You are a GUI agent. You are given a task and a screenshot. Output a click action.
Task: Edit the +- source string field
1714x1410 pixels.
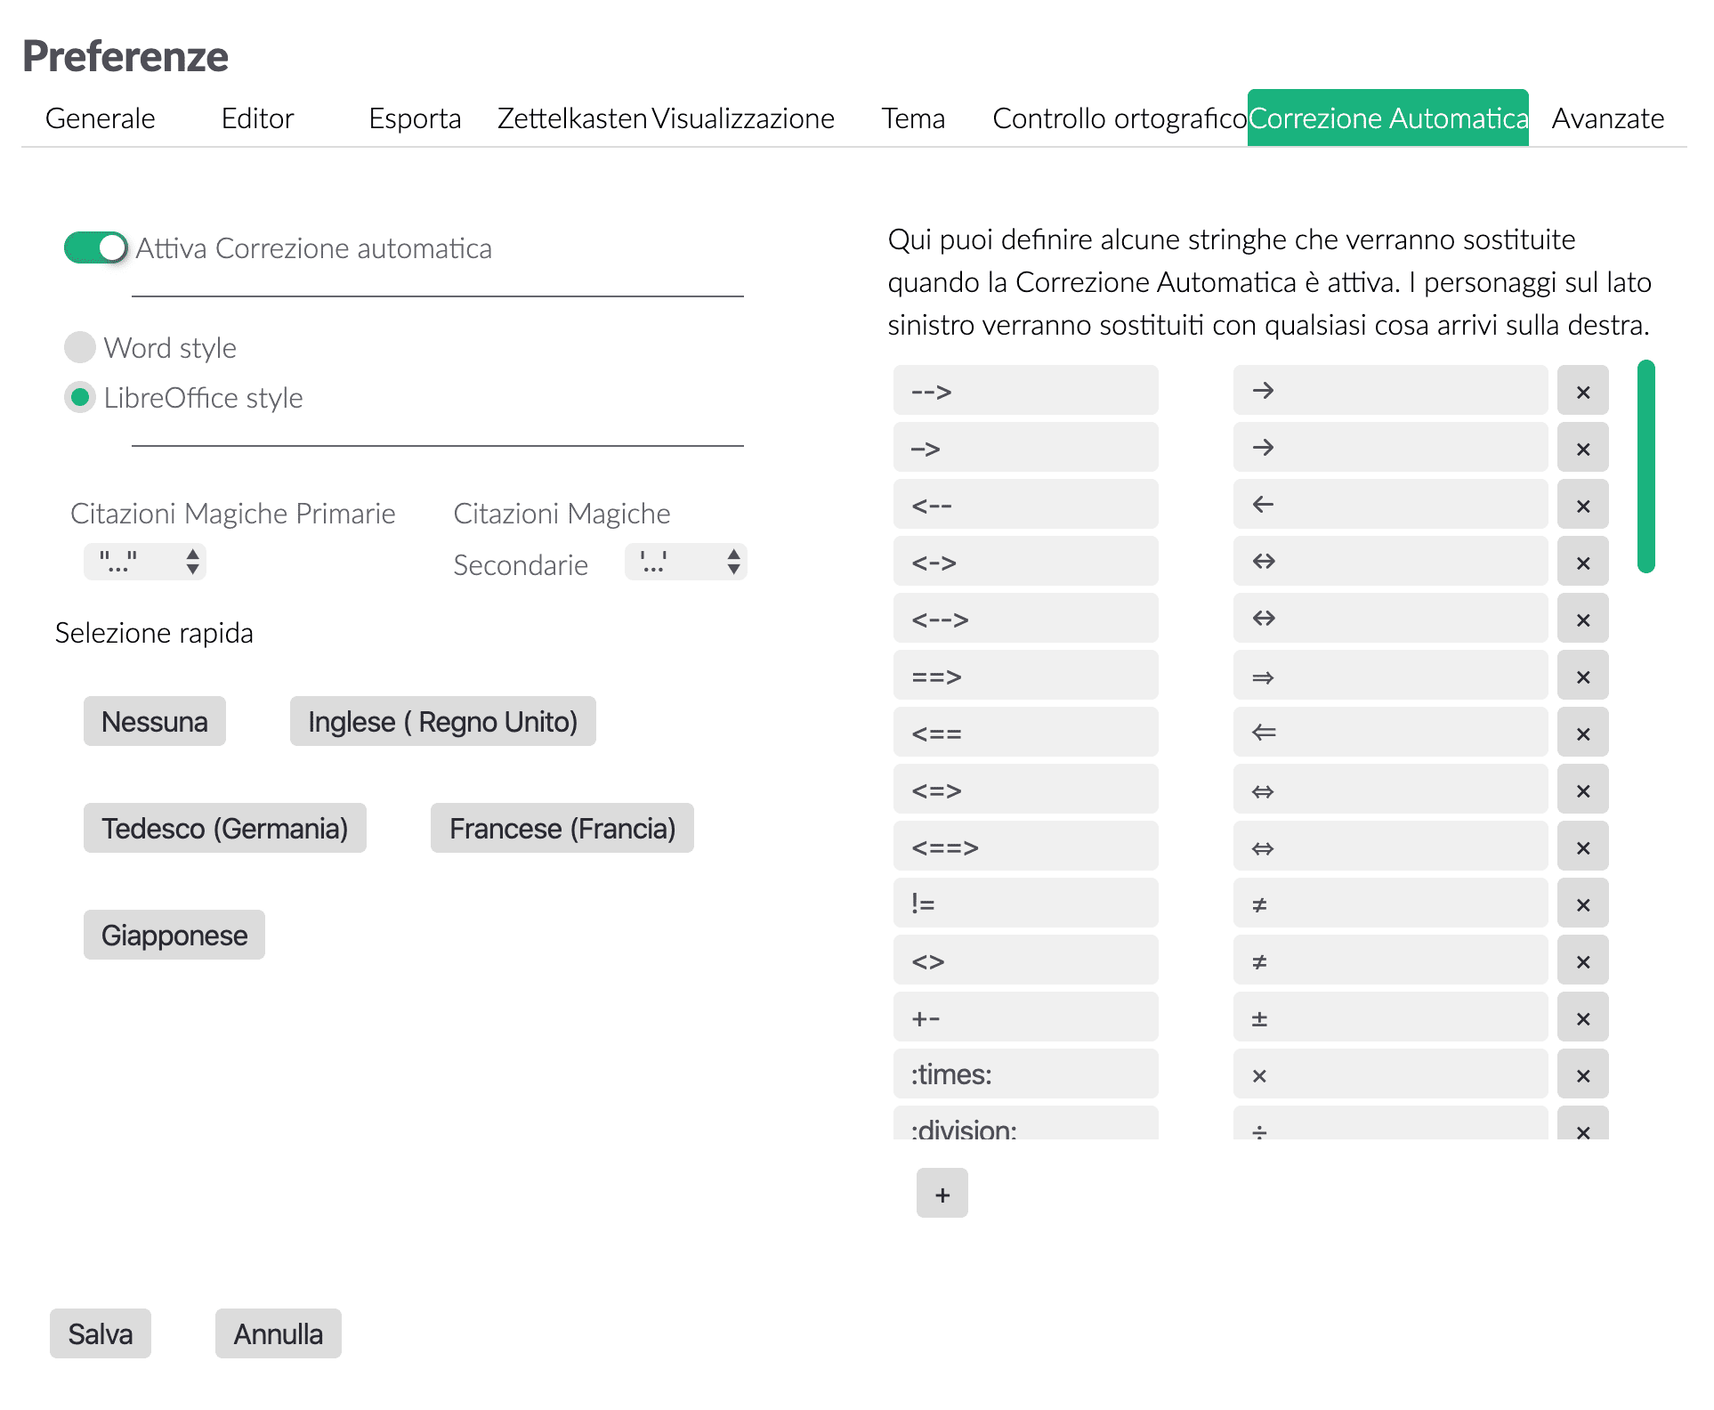pos(1026,1017)
